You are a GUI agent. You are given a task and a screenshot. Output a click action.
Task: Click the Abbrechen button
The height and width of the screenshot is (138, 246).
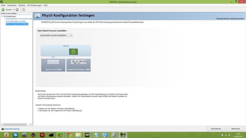(x=236, y=128)
